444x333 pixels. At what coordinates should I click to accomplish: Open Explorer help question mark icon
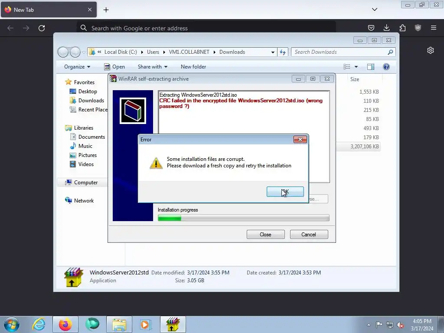click(x=386, y=67)
